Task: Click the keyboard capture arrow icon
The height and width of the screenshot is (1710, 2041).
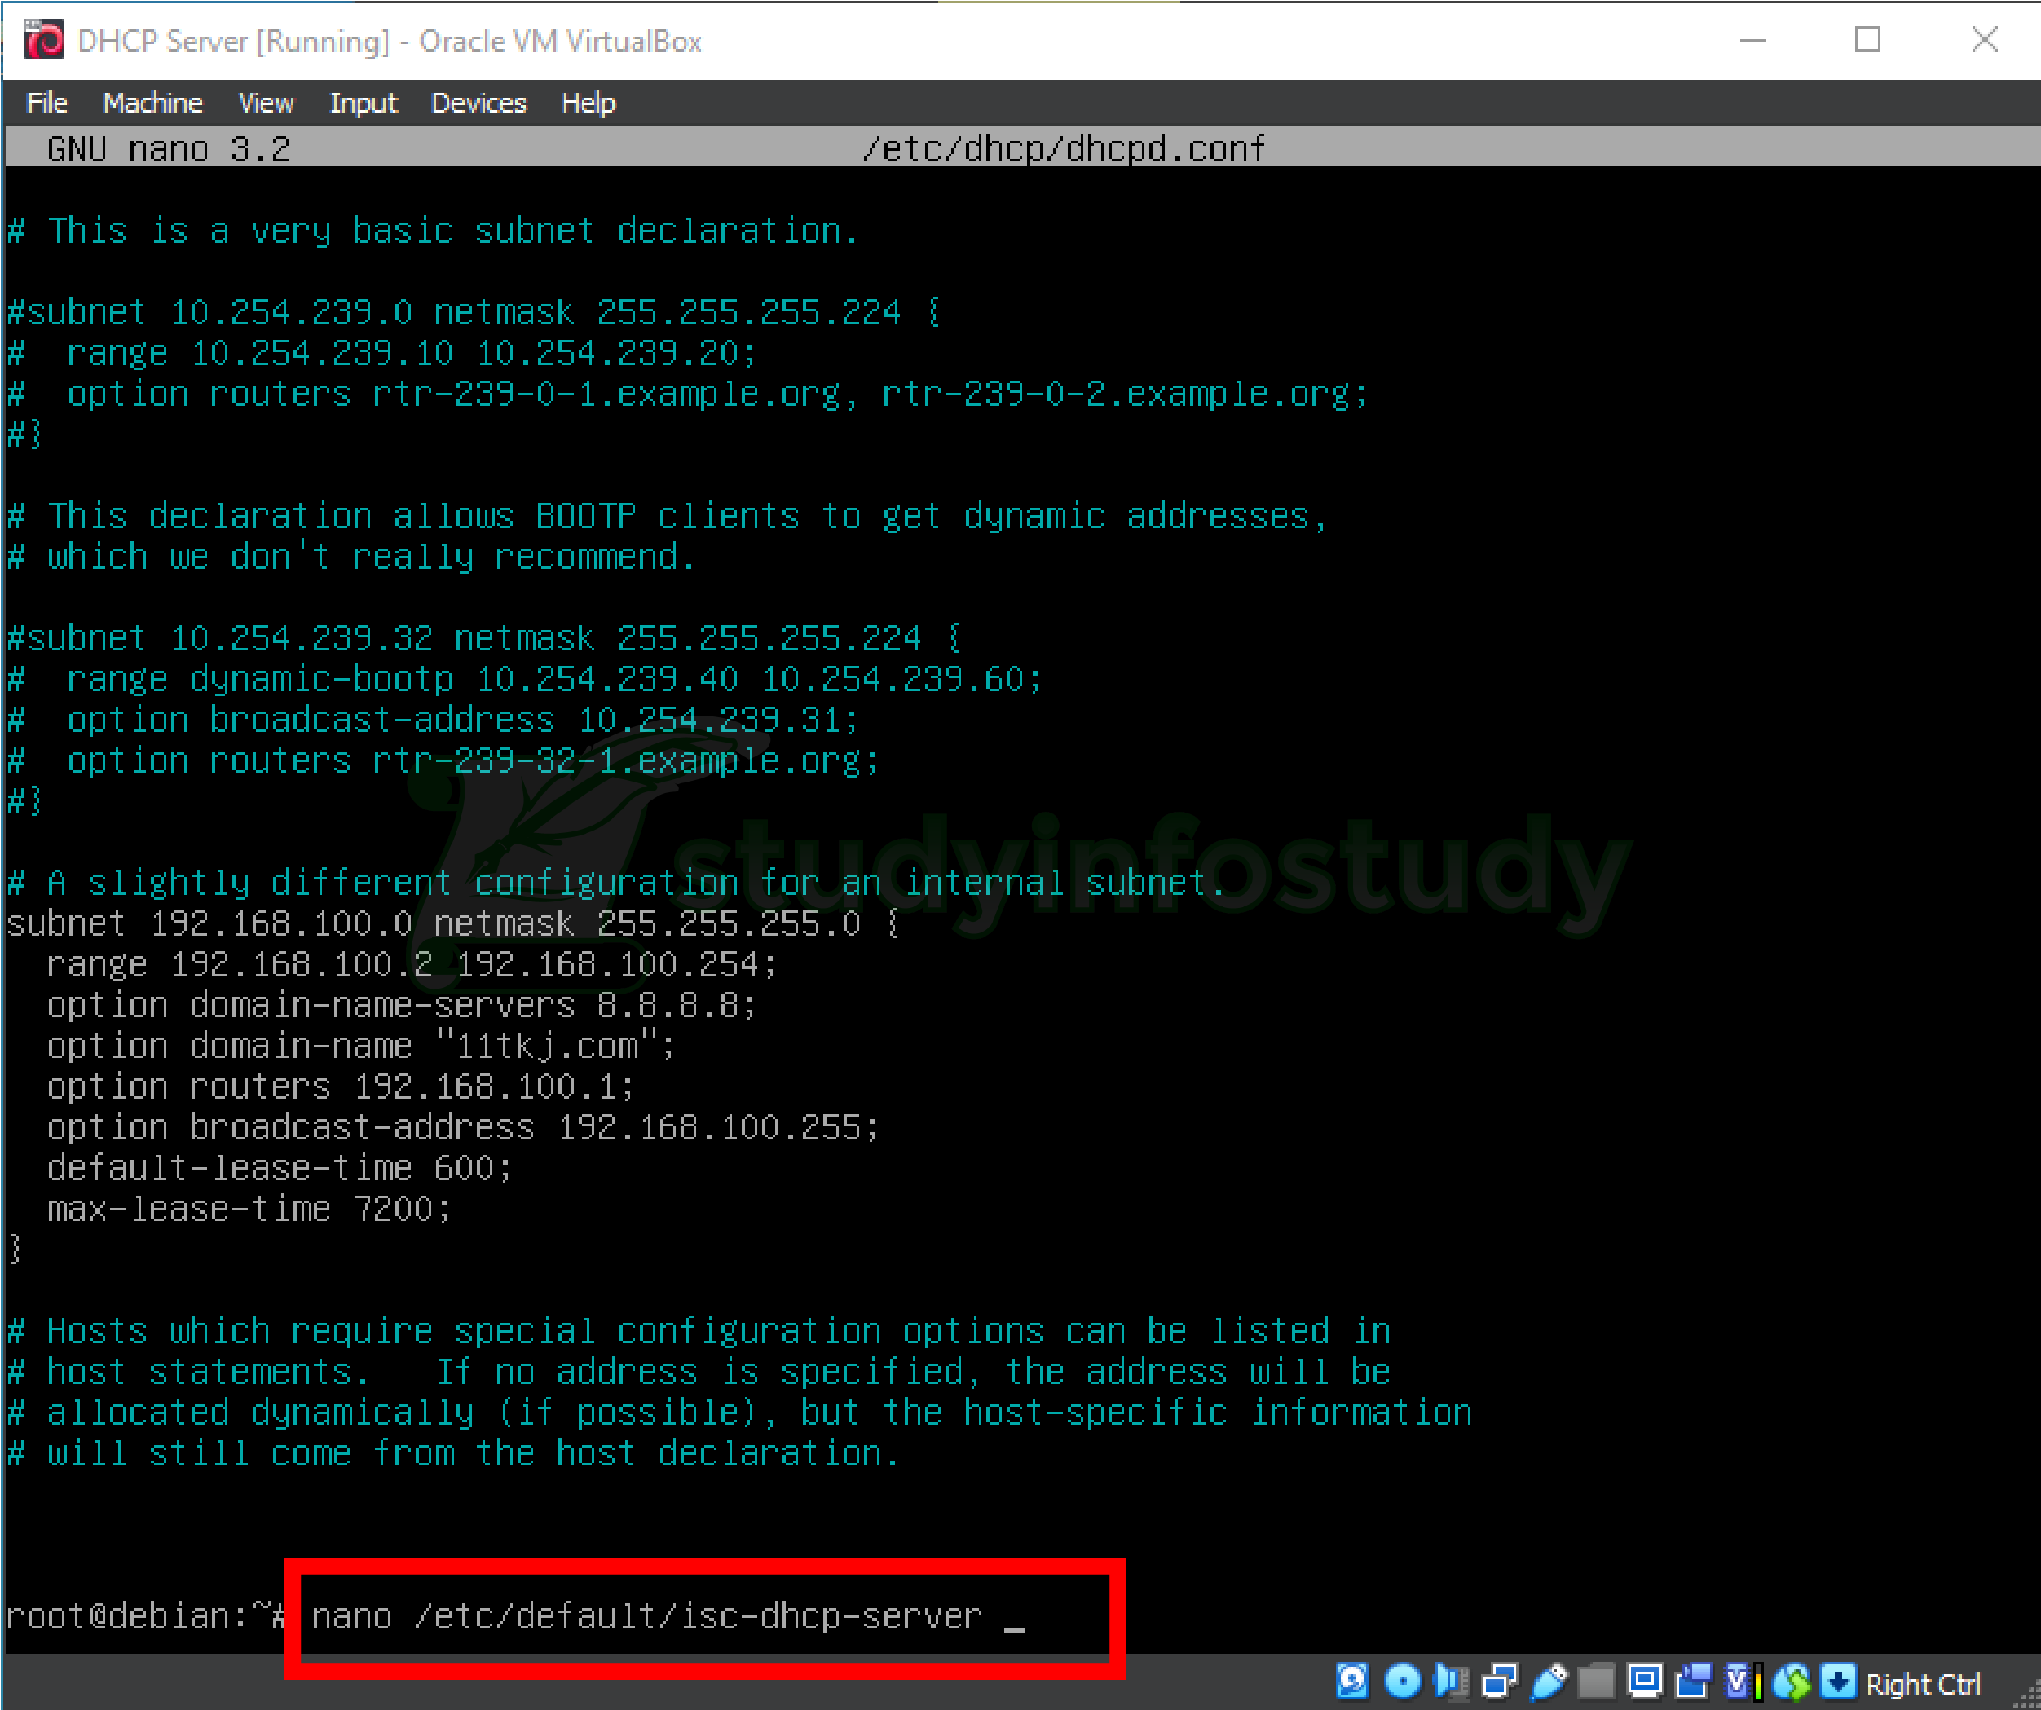Action: tap(1838, 1681)
